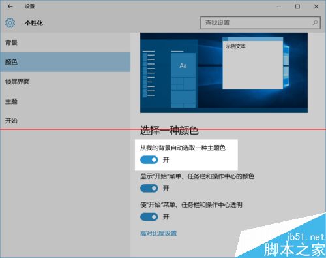Click the 查找设置 search field
Screen dimensions: 326x258
click(x=260, y=23)
